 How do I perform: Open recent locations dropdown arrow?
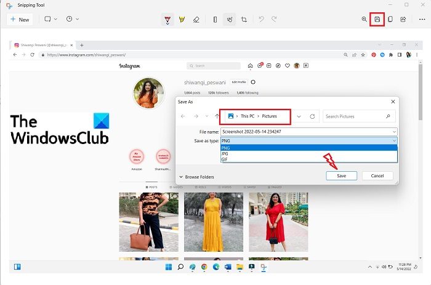point(207,116)
